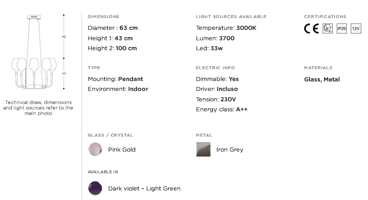368x200 pixels.
Task: Select the Iron Grey metal swatch
Action: point(204,149)
